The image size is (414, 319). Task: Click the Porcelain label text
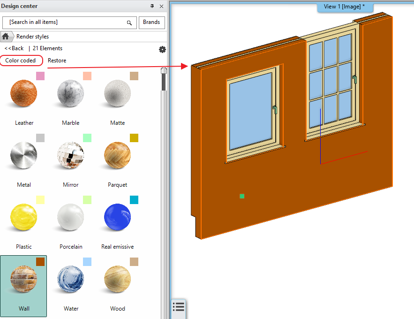[x=71, y=247]
